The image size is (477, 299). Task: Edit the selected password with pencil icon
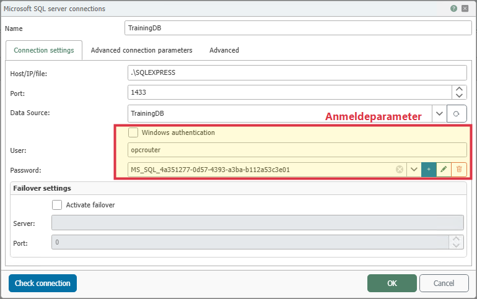[444, 170]
